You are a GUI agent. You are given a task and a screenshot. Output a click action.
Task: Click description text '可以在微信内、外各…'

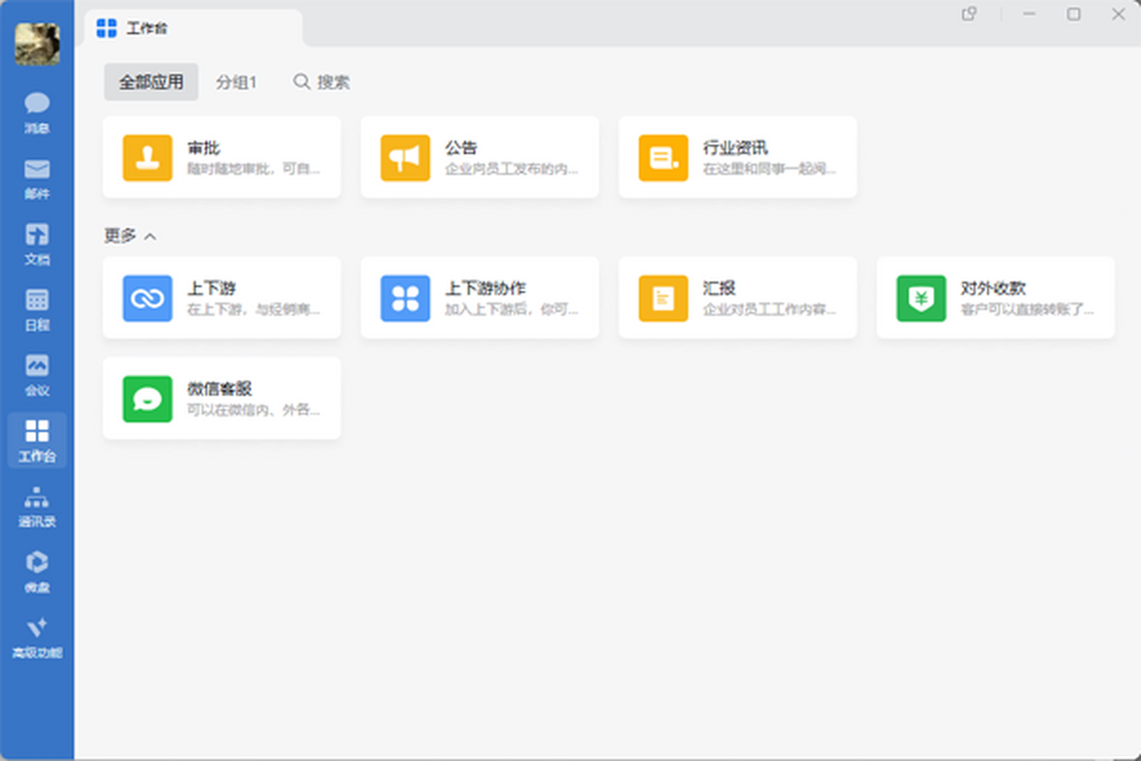click(254, 410)
